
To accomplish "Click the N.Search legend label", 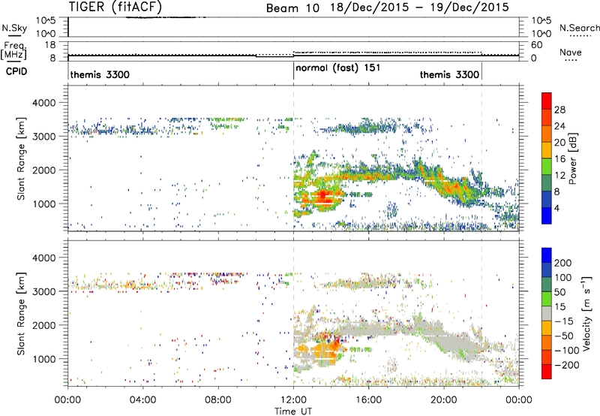I will pyautogui.click(x=579, y=28).
